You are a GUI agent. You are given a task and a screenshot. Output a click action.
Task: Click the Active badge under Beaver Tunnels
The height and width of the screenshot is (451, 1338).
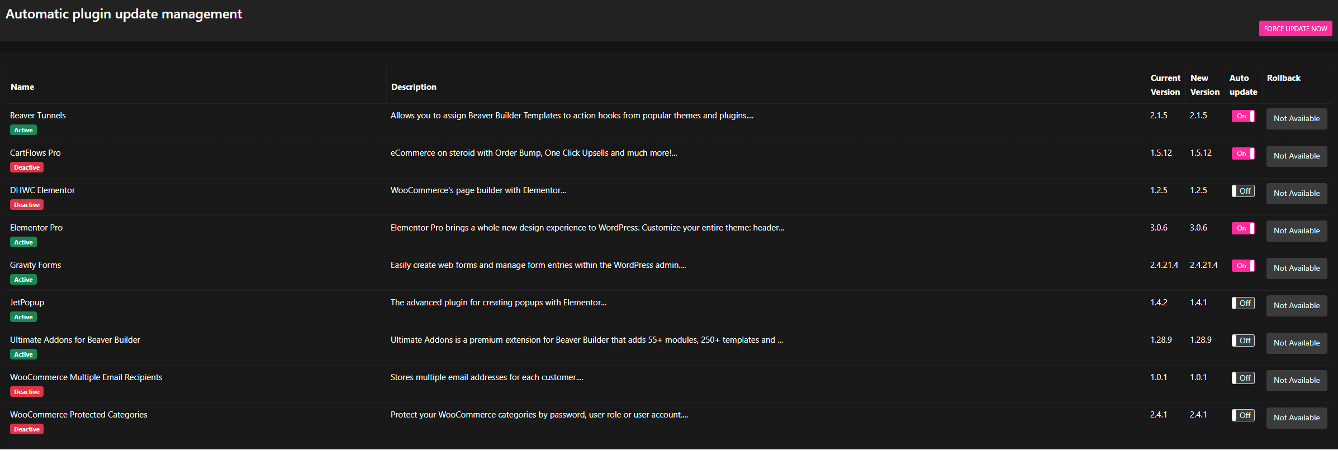click(x=23, y=130)
